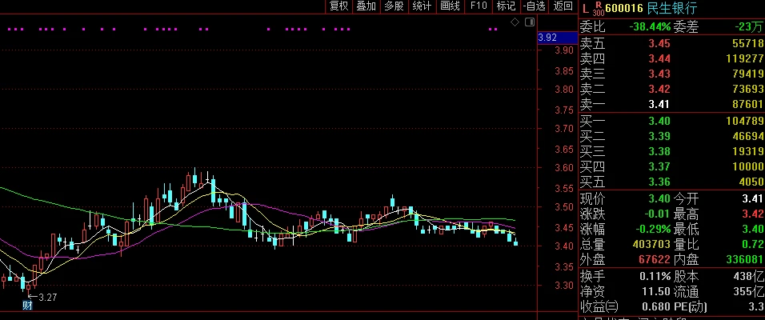Click the diamond icon above the chart
Image resolution: width=765 pixels, height=320 pixels.
point(515,22)
